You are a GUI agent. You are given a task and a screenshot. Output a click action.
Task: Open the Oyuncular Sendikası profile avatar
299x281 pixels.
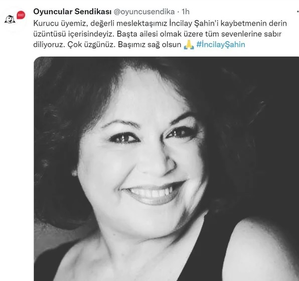pos(15,18)
